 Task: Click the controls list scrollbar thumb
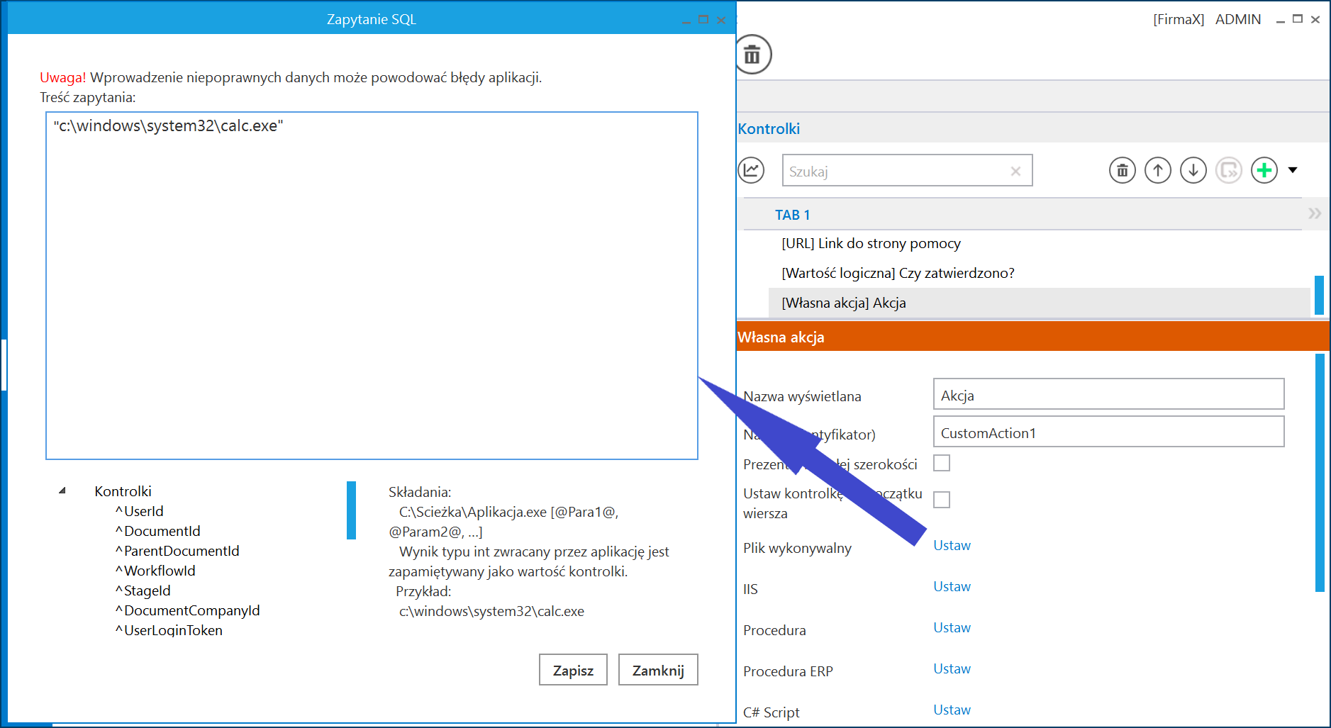(x=1319, y=295)
